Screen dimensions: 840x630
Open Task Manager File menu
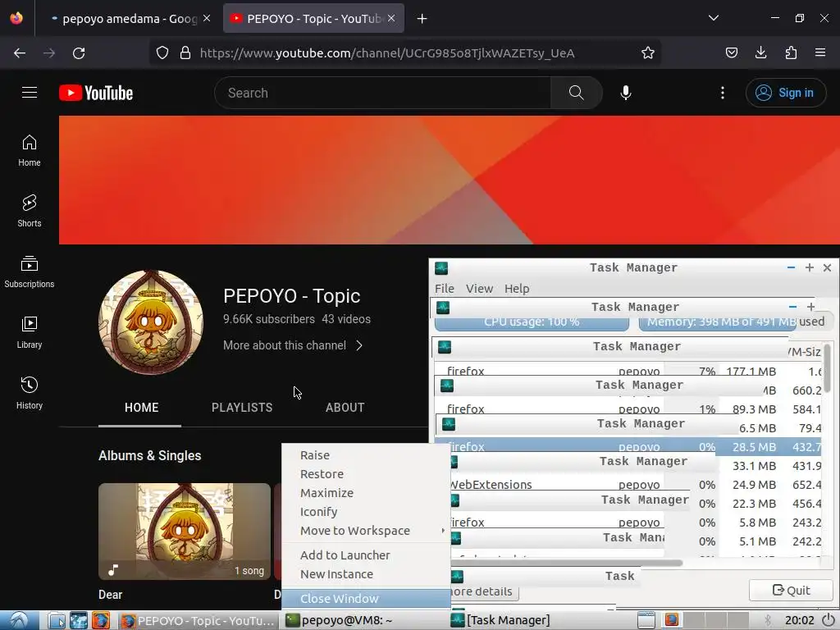444,289
